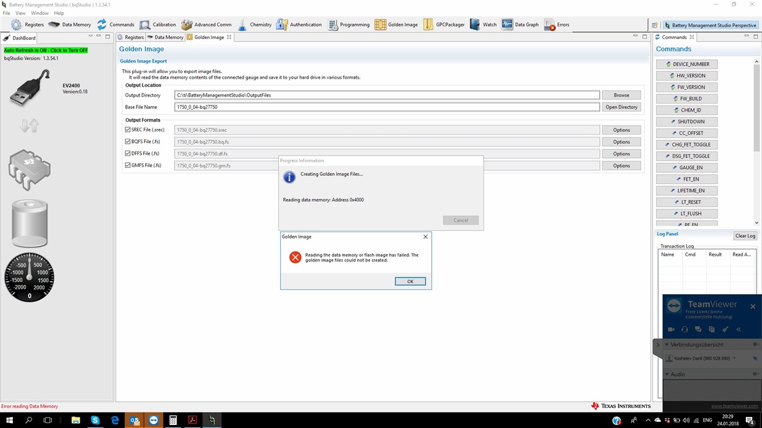Open the Data Graph view
This screenshot has width=762, height=428.
520,25
